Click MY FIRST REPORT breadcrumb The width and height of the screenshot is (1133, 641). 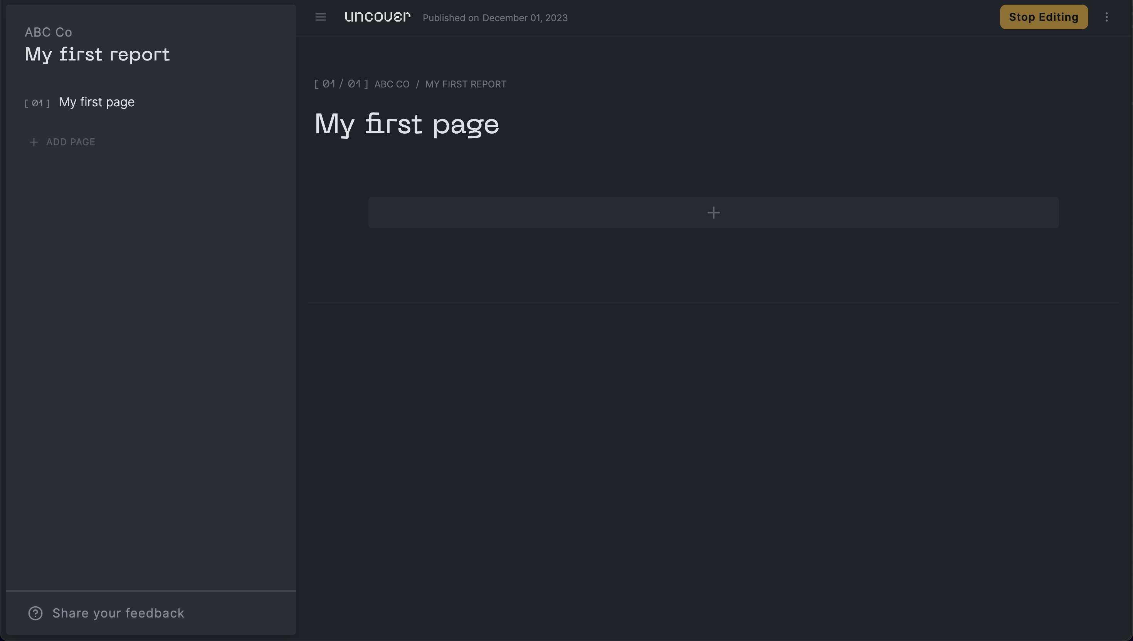click(466, 84)
